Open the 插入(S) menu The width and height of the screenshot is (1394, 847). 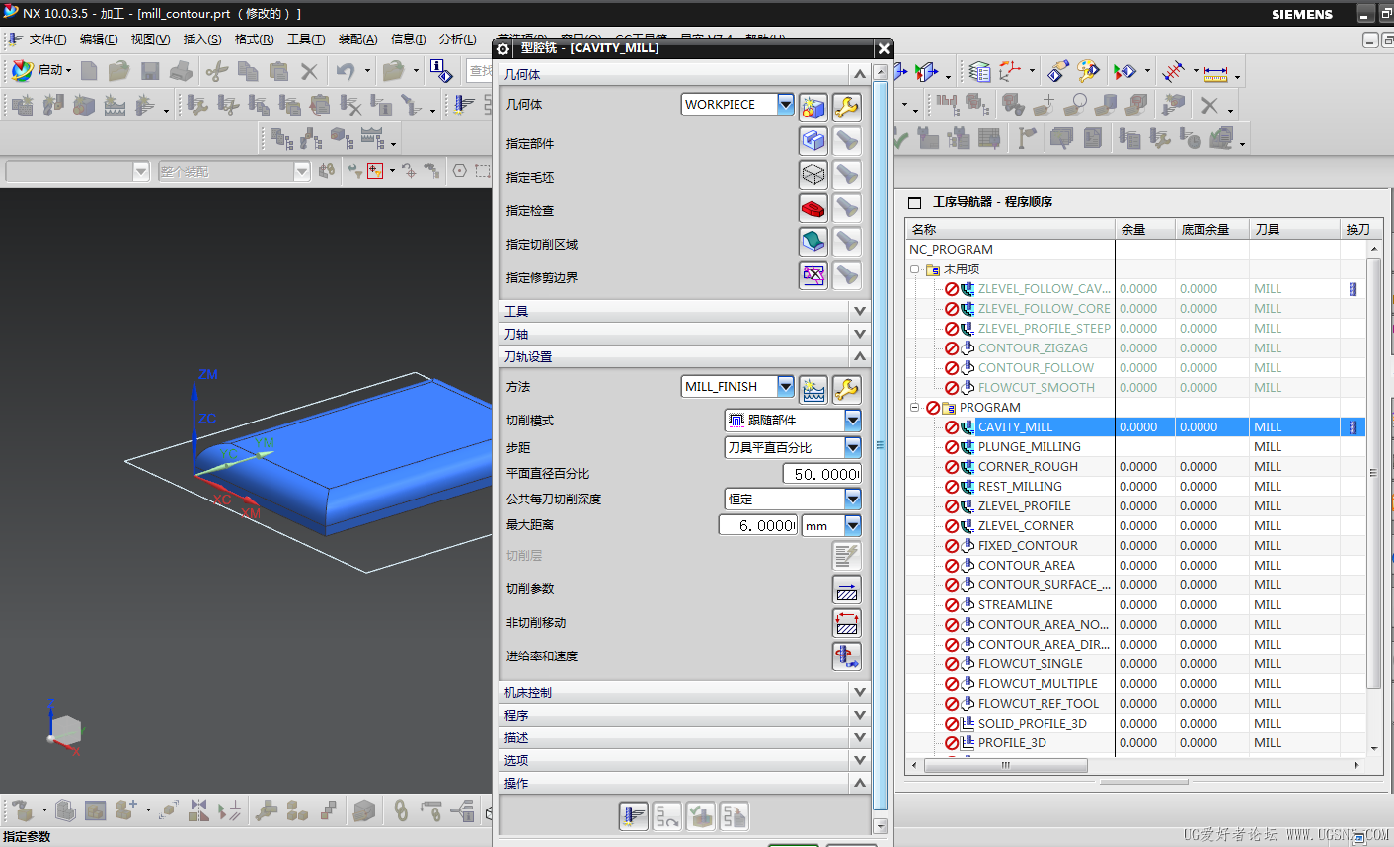point(202,39)
